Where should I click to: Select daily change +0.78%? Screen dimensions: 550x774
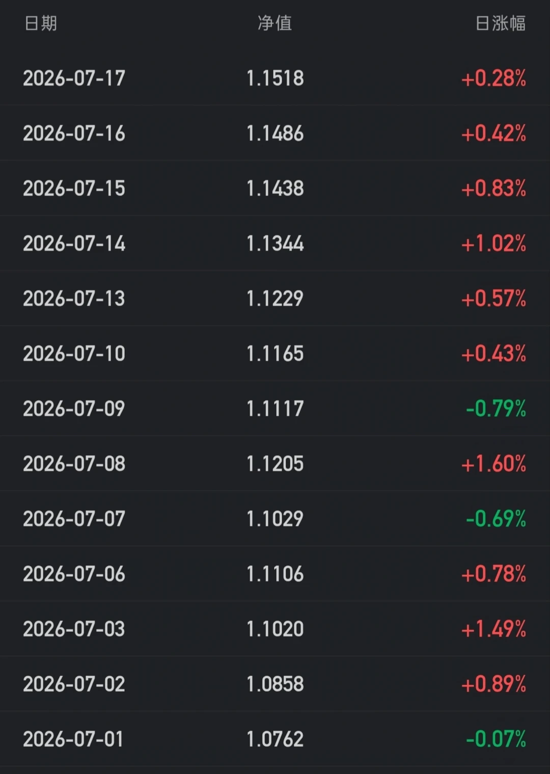coord(493,574)
